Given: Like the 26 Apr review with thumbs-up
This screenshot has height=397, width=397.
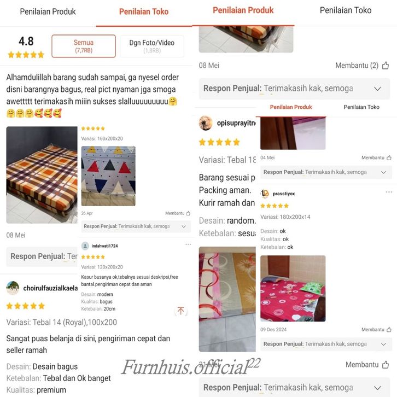Looking at the screenshot, I should pos(188,213).
